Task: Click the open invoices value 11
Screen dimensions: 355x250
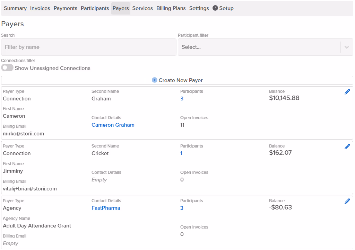Action: (x=182, y=125)
